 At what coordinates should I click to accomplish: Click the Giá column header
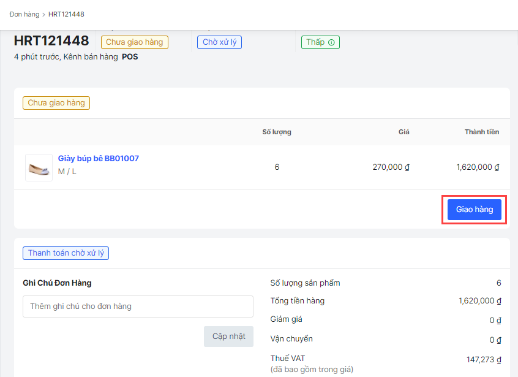(404, 132)
